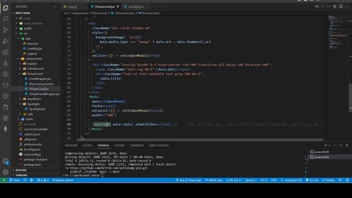Screen dimensions: 352x198
Task: Open the Manage gear menu
Action: [5, 172]
